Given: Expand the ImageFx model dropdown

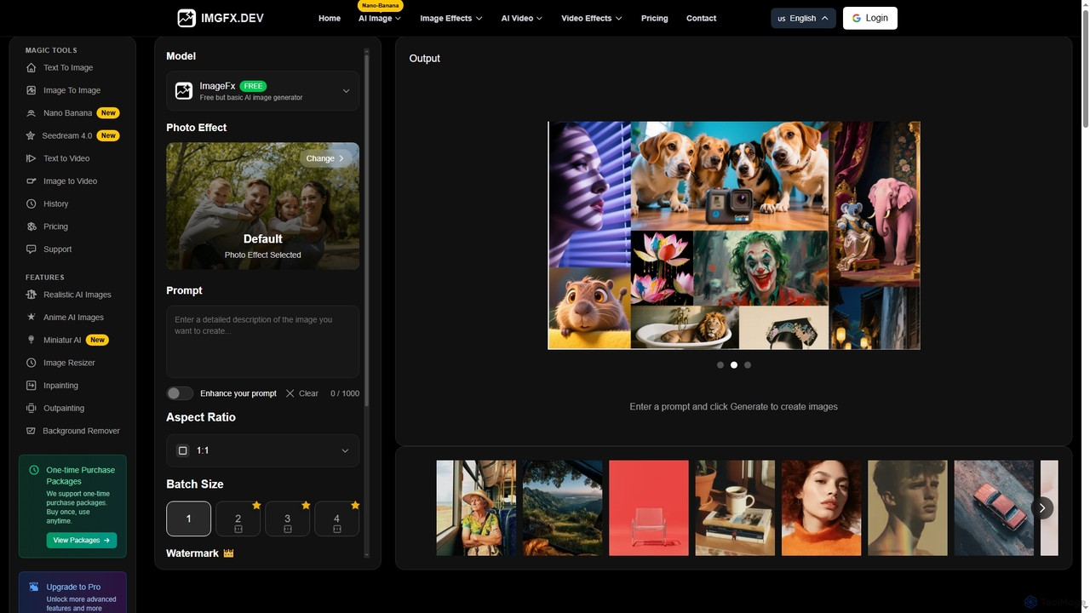Looking at the screenshot, I should [x=262, y=91].
